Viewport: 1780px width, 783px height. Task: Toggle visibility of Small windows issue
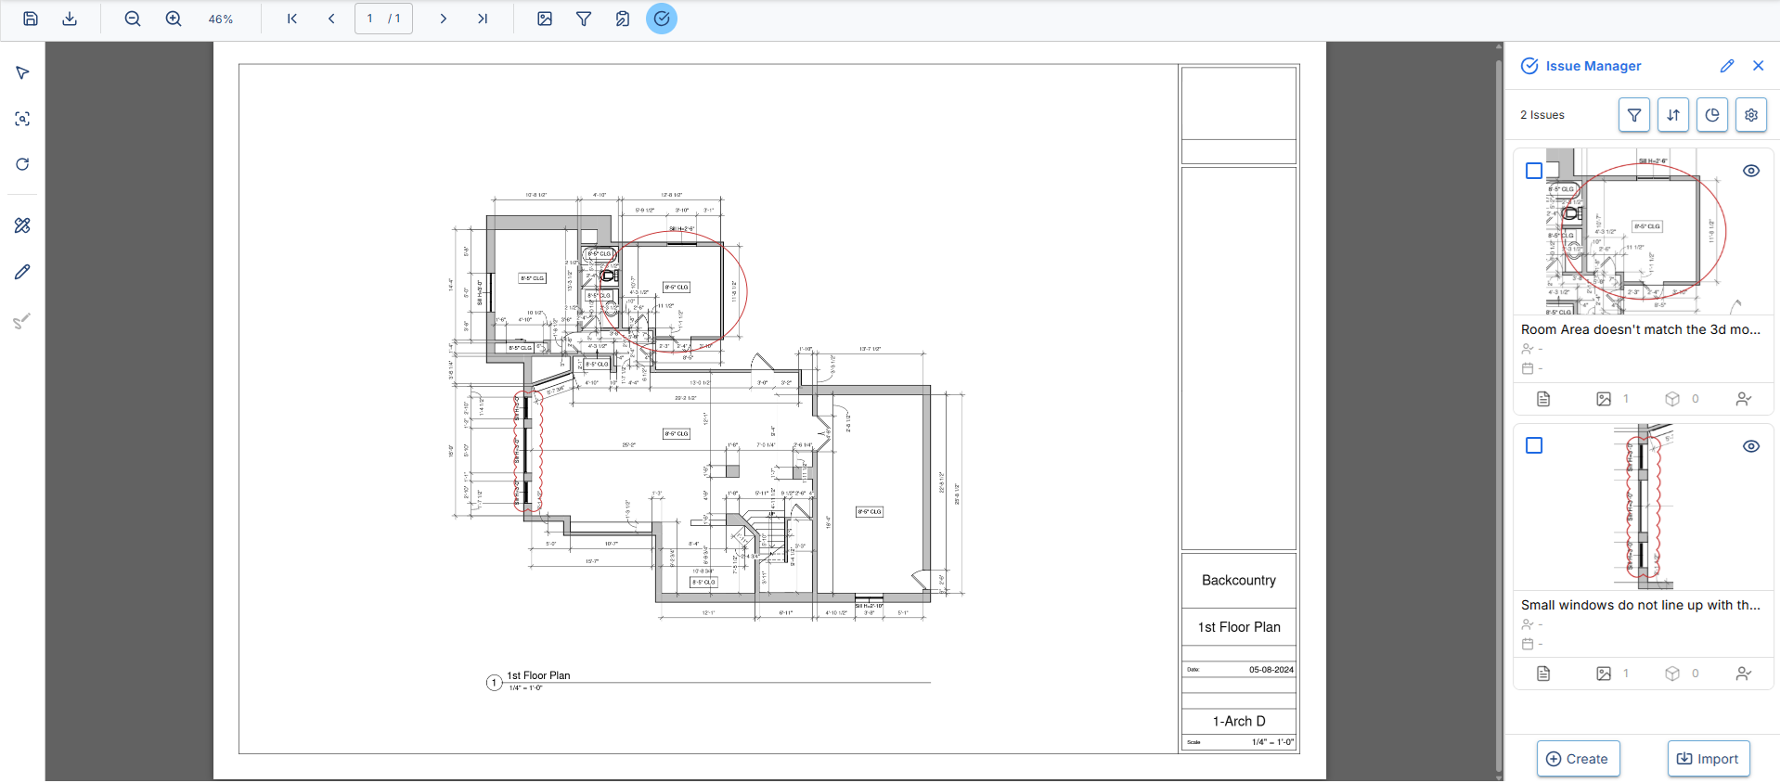point(1751,446)
